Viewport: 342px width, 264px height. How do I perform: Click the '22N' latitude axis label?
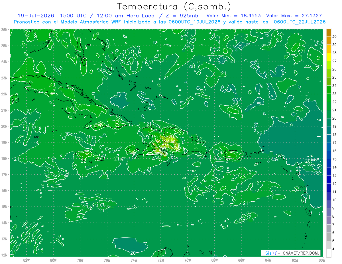4,94
